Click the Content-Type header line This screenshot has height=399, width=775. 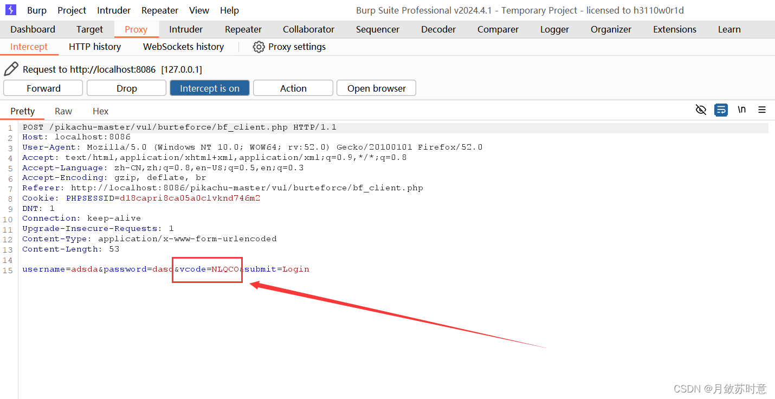[x=150, y=239]
